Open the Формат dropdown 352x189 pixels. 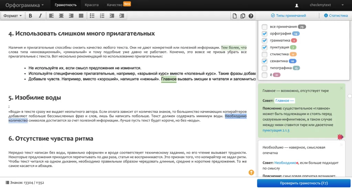click(x=13, y=16)
